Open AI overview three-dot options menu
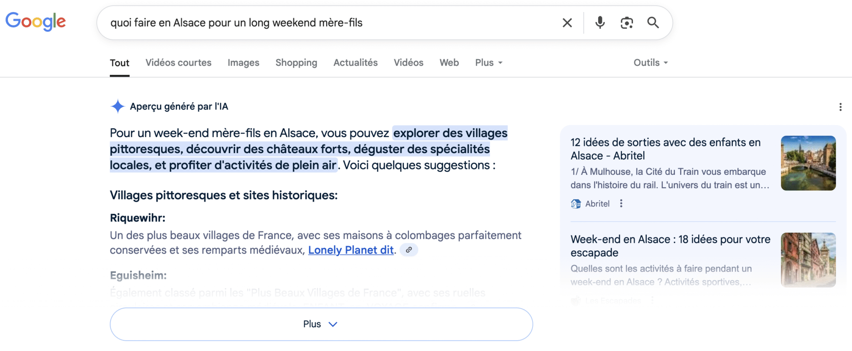The image size is (852, 351). pyautogui.click(x=840, y=107)
